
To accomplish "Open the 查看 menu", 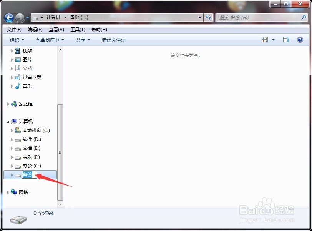I will coord(56,29).
